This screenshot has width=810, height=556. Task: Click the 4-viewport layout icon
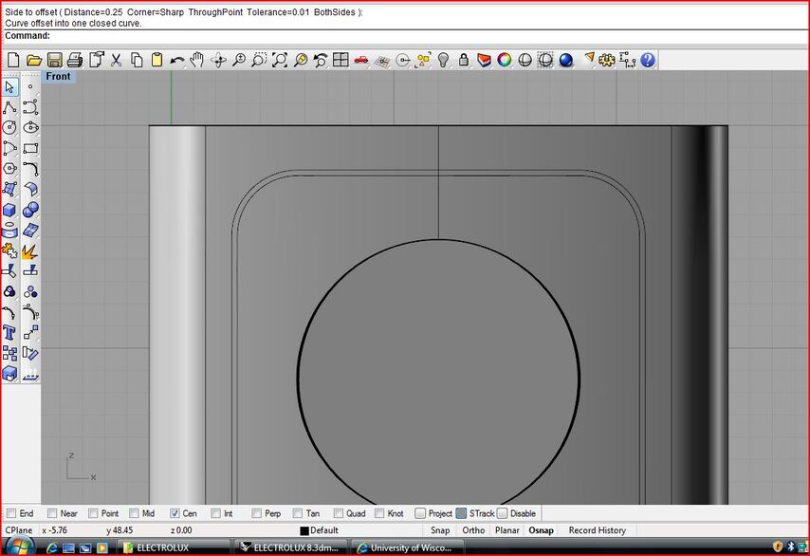pyautogui.click(x=341, y=60)
